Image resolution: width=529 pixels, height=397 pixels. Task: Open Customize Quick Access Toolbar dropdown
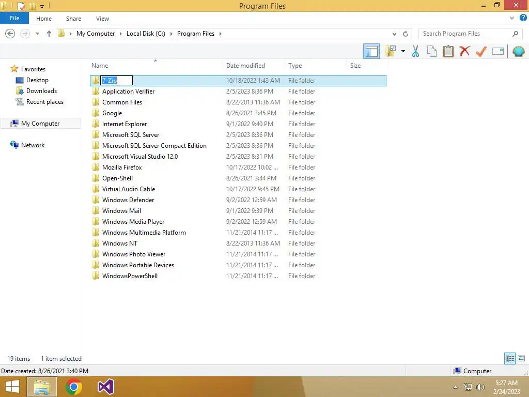(42, 6)
